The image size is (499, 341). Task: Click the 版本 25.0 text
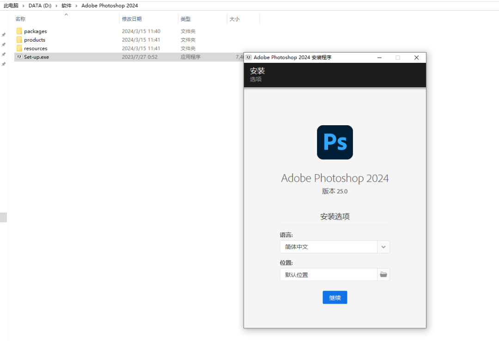coord(335,191)
